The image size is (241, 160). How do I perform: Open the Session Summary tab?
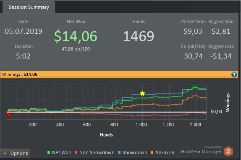[x=29, y=7]
